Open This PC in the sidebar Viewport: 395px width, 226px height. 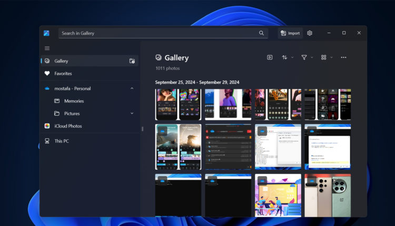tap(90, 141)
